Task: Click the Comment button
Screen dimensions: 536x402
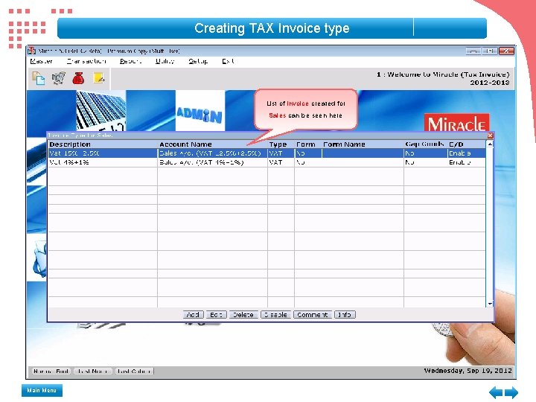Action: (x=313, y=314)
